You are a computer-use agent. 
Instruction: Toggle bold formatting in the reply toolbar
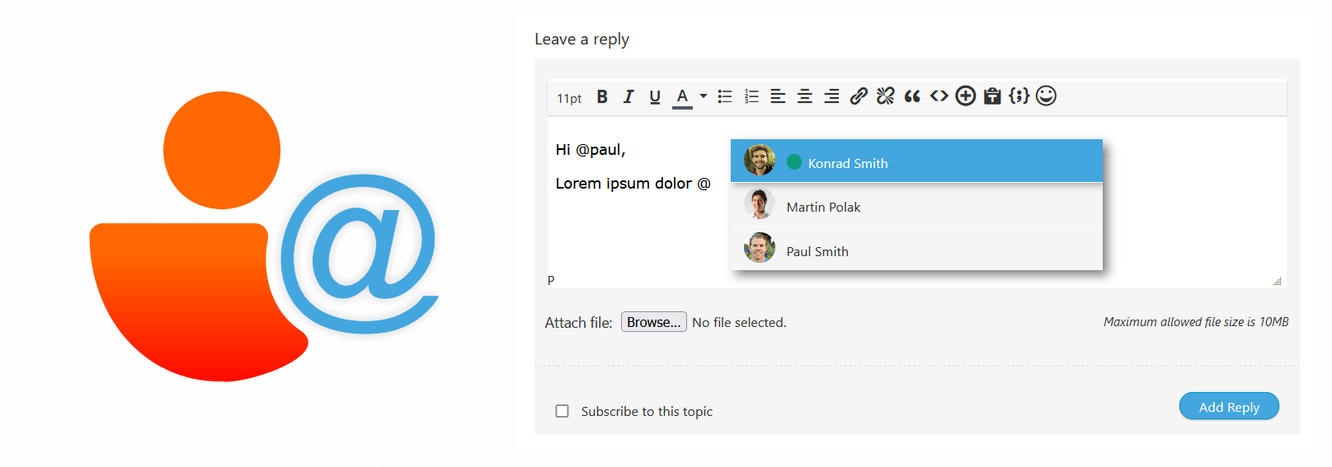[x=602, y=97]
